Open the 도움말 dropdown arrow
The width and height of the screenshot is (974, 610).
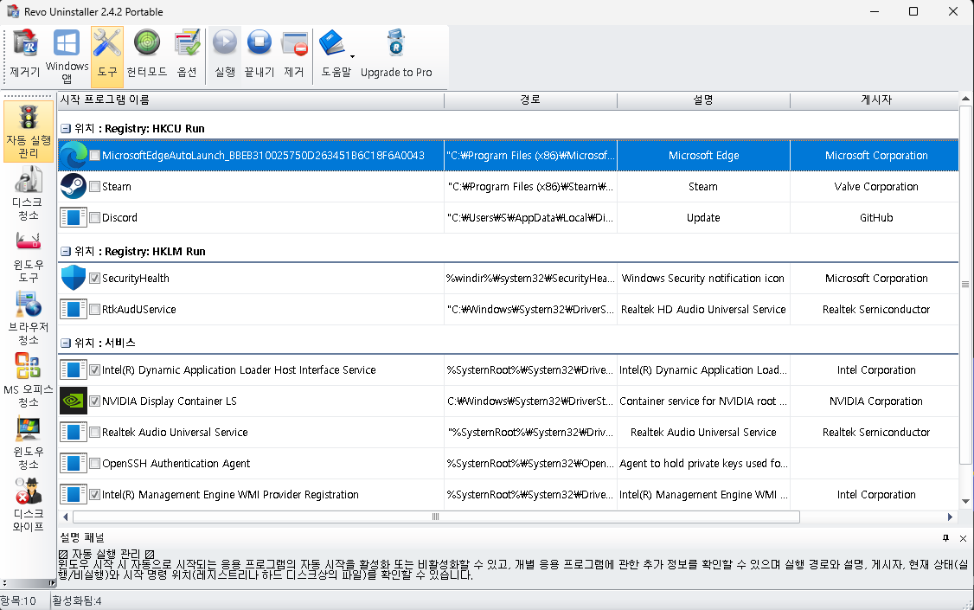(352, 56)
